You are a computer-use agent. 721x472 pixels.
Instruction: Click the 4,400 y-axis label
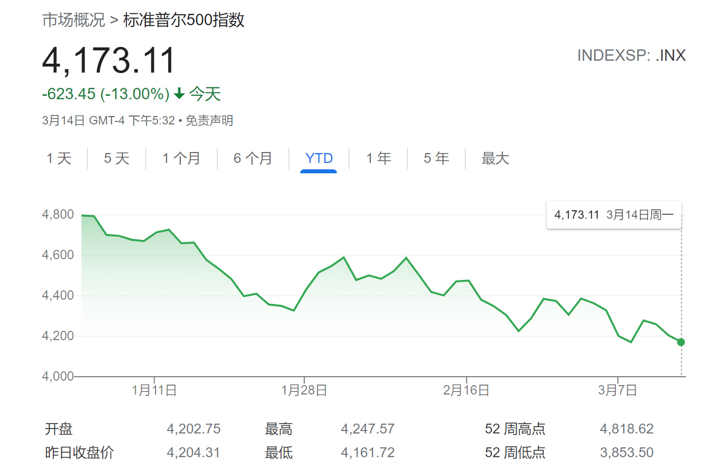(58, 295)
